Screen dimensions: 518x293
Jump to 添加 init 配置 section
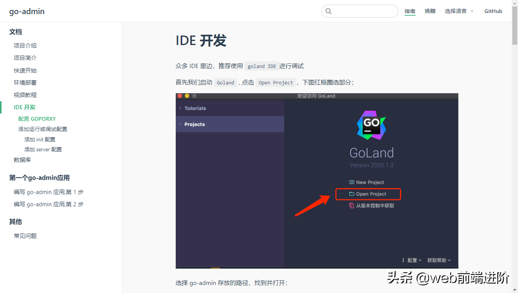[x=40, y=139]
